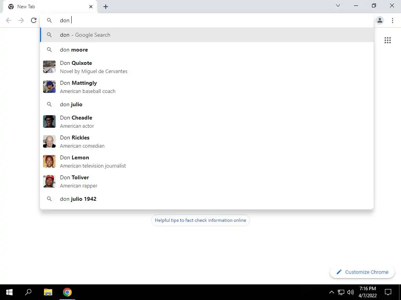Viewport: 401px width, 300px height.
Task: Click the Don Mattingly photo thumbnail
Action: pyautogui.click(x=49, y=87)
